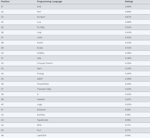This screenshot has height=138, width=150.
Task: Select Haskell in the language column
Action: tap(41, 99)
